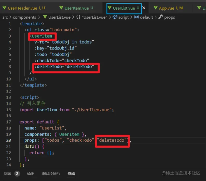
Task: Click the script breadcrumb
Action: point(123,17)
